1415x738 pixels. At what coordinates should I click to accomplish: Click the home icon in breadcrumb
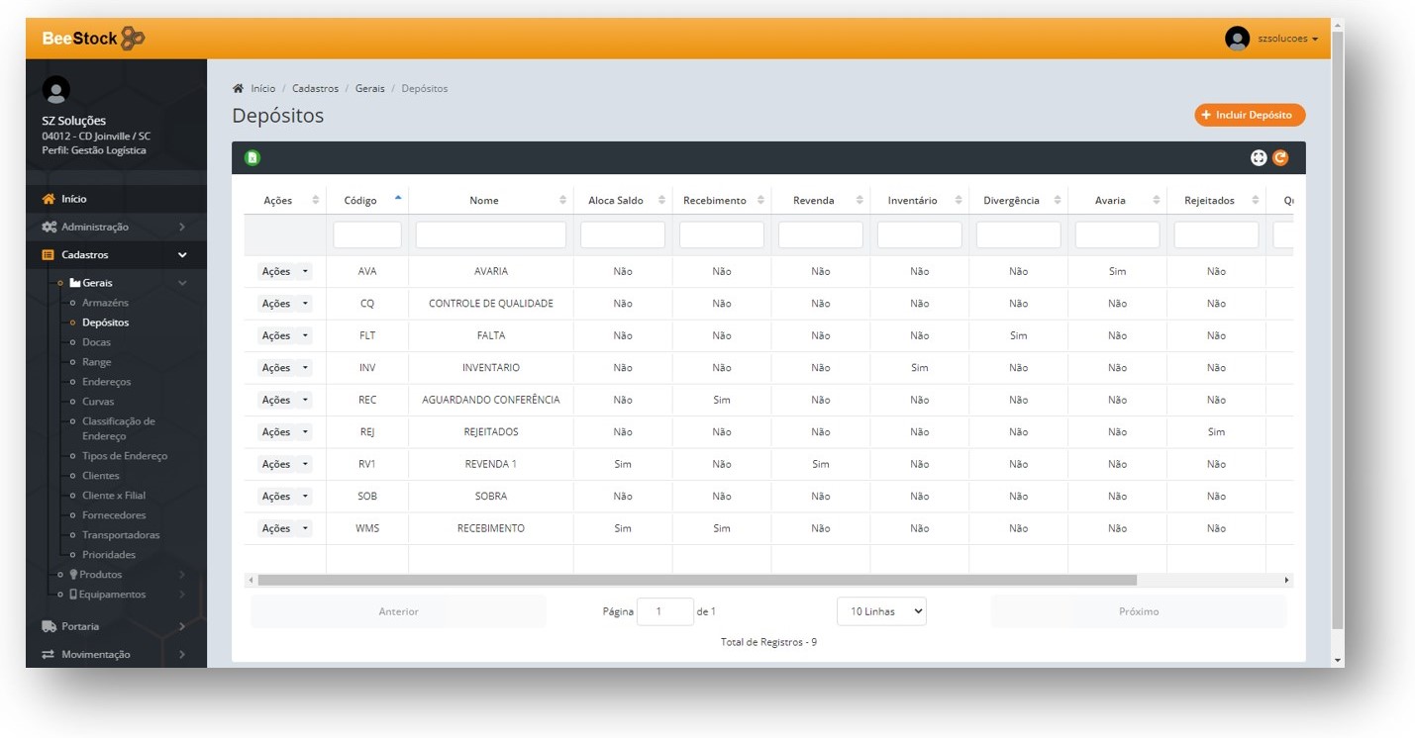tap(238, 89)
